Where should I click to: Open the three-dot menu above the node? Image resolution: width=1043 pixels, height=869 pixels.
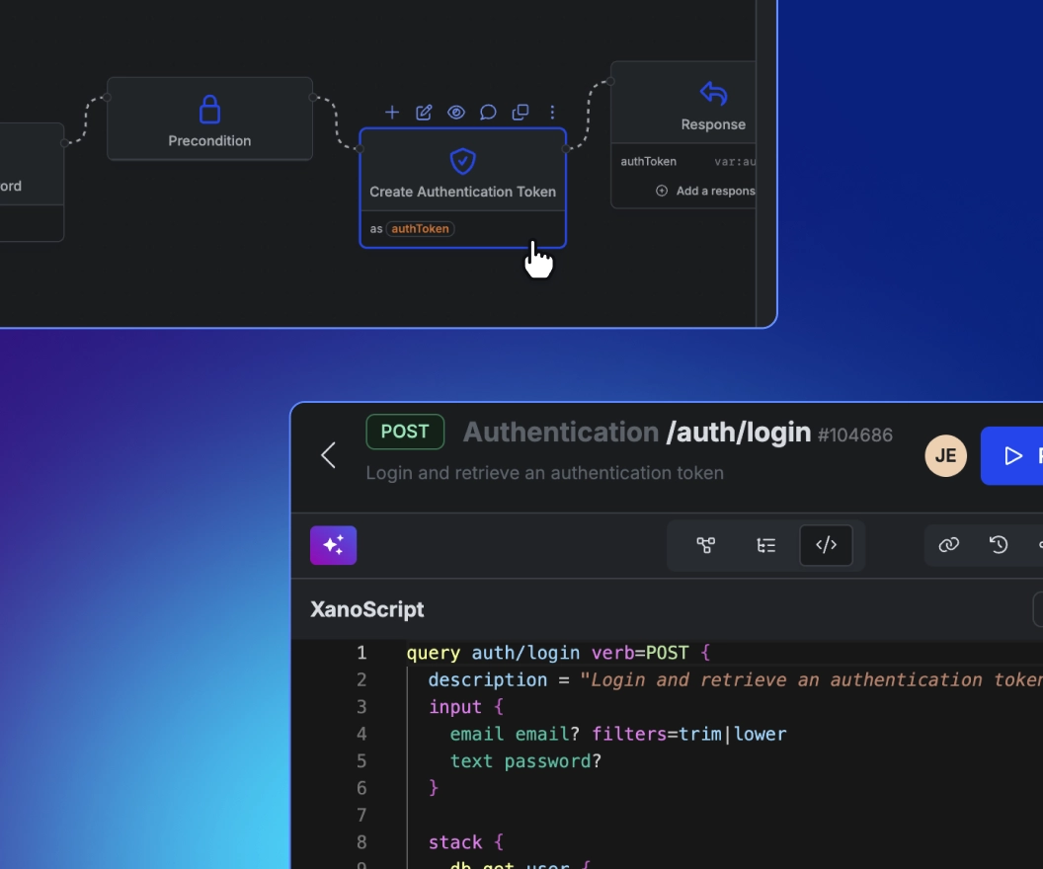coord(552,113)
